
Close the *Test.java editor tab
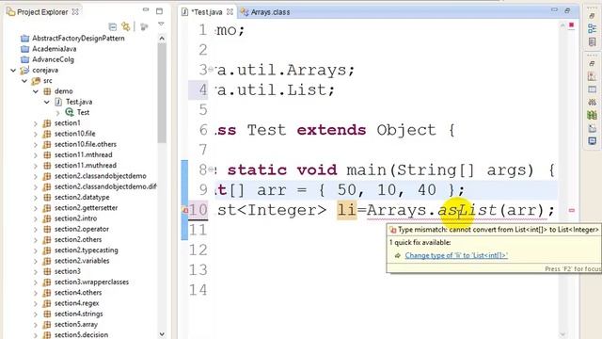click(x=230, y=12)
